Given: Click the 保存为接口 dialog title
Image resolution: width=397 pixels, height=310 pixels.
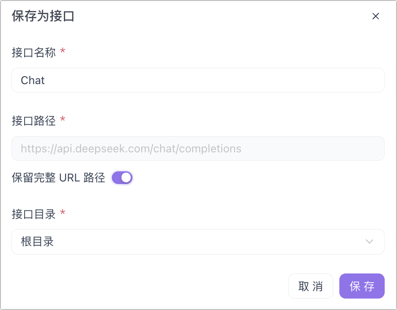Looking at the screenshot, I should coord(43,16).
